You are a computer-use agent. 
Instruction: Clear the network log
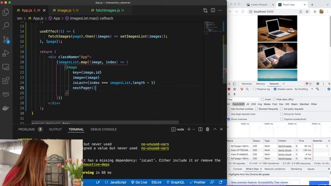pos(234,89)
